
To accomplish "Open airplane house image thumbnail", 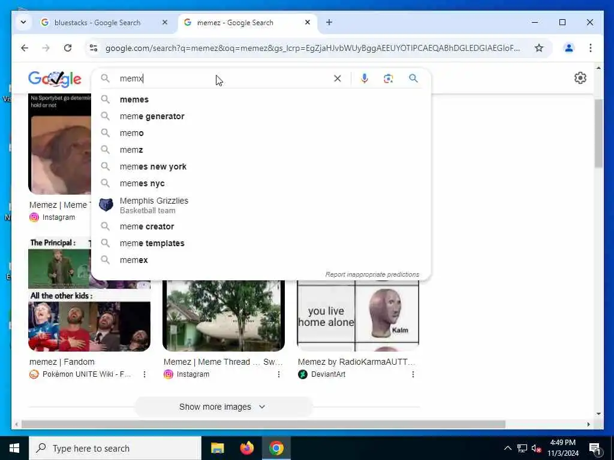I will point(224,315).
